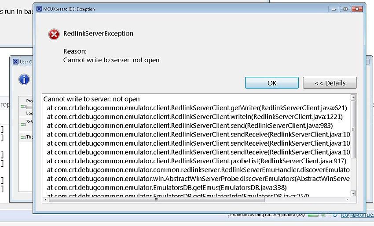374x226 pixels.
Task: Click the X app icon of the User O... window
Action: click(x=15, y=61)
